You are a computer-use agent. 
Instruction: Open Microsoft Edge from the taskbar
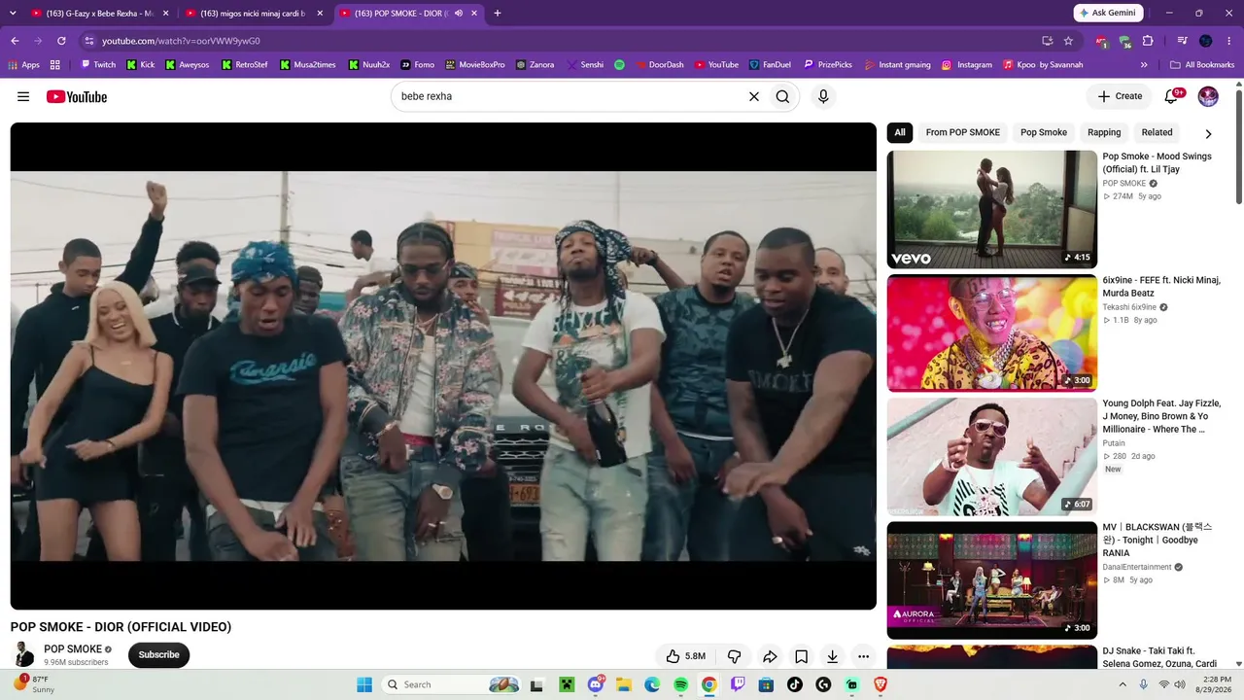652,684
